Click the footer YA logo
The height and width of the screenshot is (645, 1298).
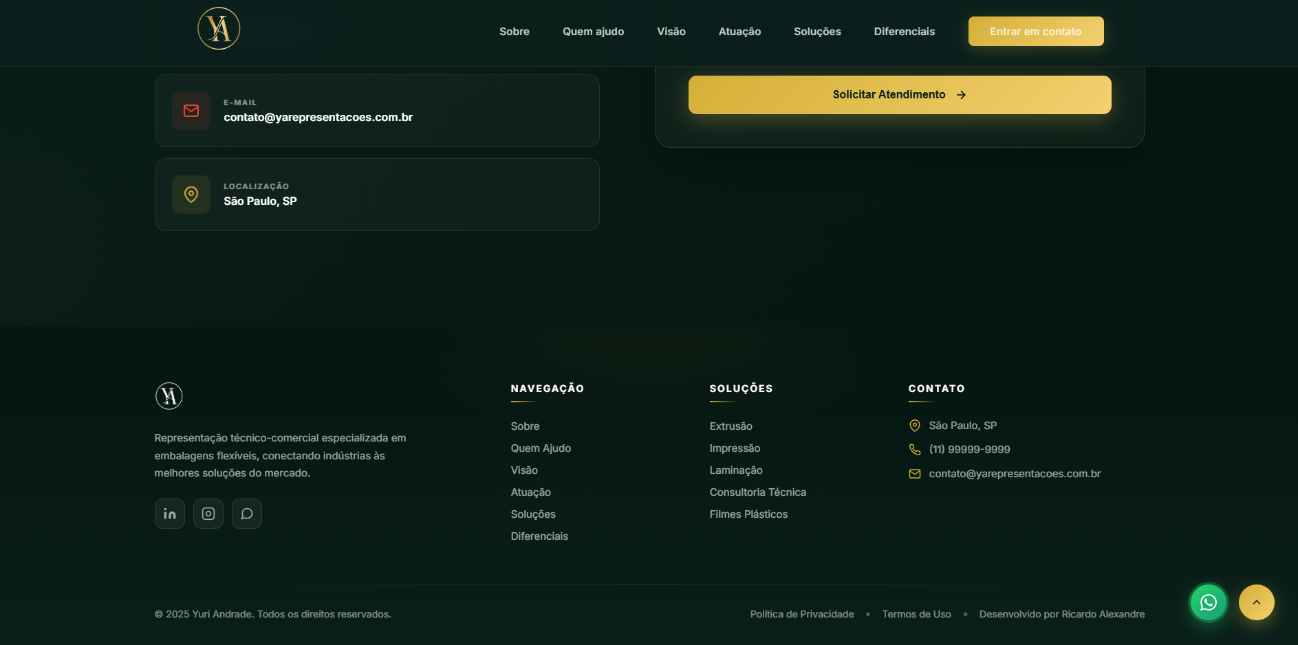pyautogui.click(x=169, y=396)
